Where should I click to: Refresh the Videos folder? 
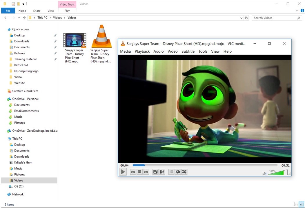246,18
